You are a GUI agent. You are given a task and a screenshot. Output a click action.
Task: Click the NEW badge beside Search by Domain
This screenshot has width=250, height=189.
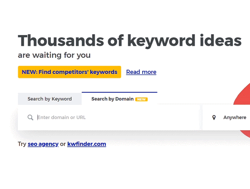click(141, 99)
